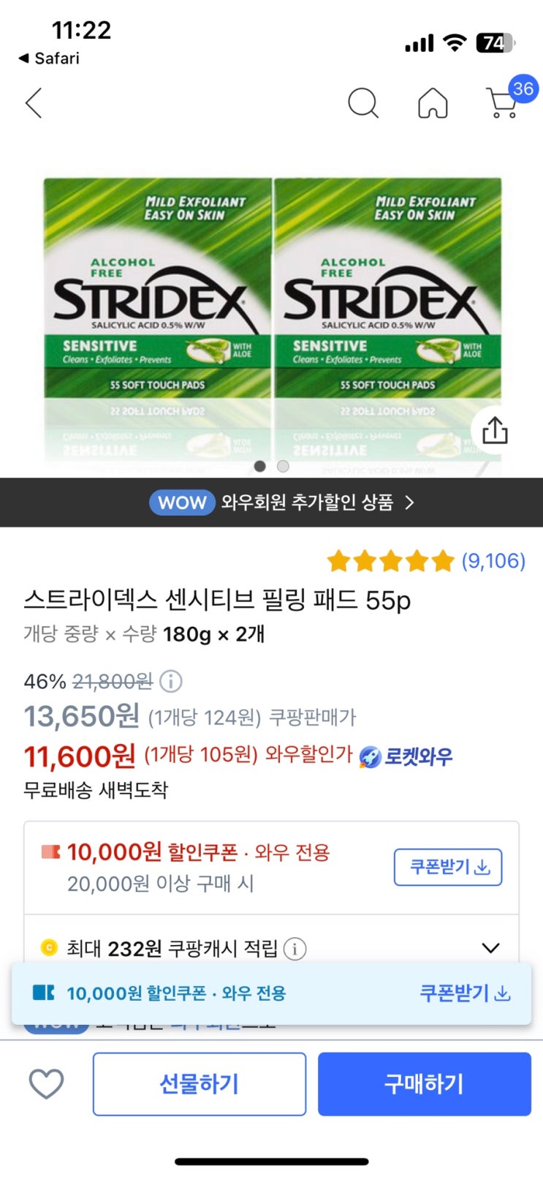Return to Safari via top-left link
This screenshot has height=1177, width=543.
[49, 59]
